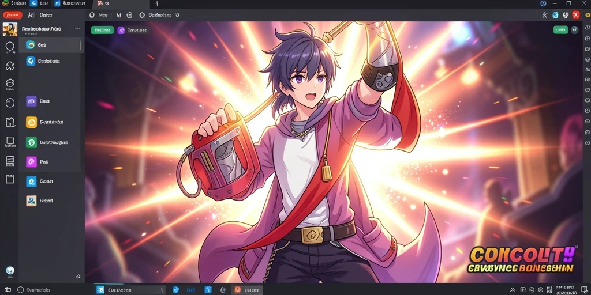
Task: Open the notification icon in the taskbar's right corner
Action: click(584, 289)
